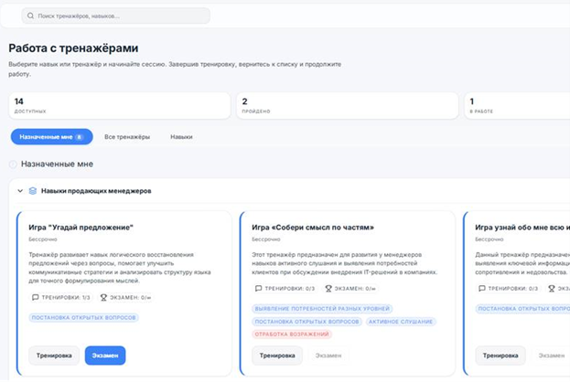
Task: Click 'Постановка открытых вопросов' tag in 'Угадай предложение'
Action: point(83,317)
